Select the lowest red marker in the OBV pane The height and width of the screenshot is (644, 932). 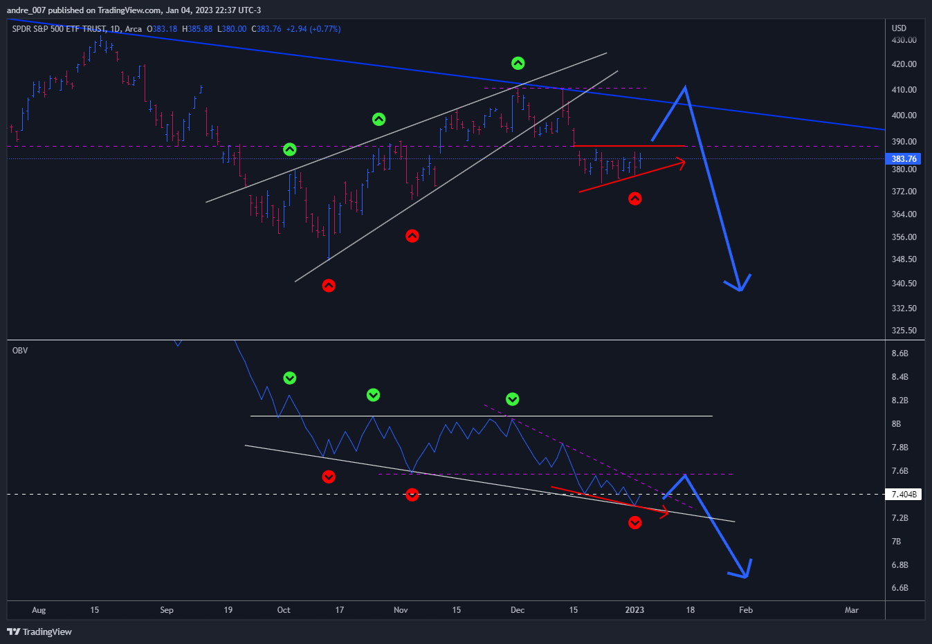635,523
